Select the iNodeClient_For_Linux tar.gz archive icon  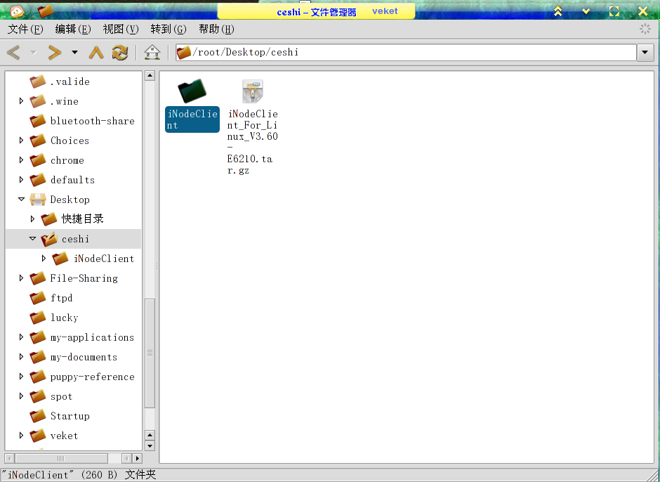(x=253, y=91)
